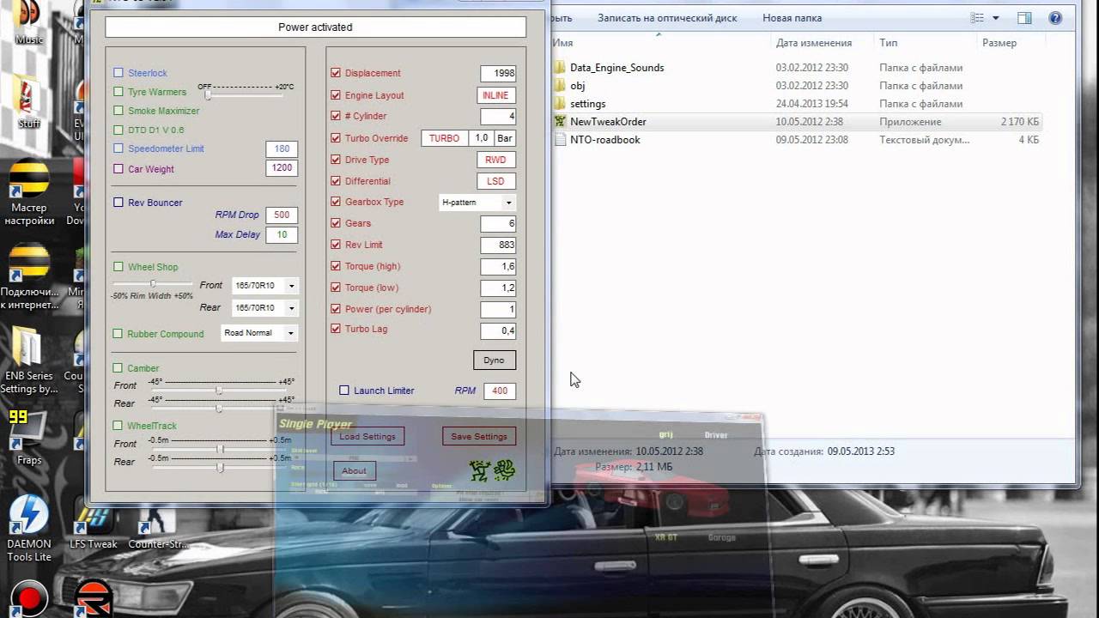Click the RPM Drop field 500
The height and width of the screenshot is (618, 1099).
282,215
